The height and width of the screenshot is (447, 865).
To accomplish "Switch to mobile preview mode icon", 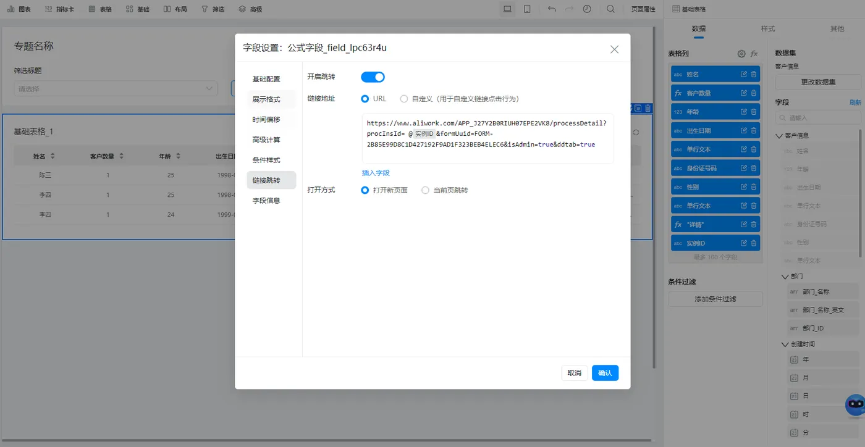I will pyautogui.click(x=527, y=9).
